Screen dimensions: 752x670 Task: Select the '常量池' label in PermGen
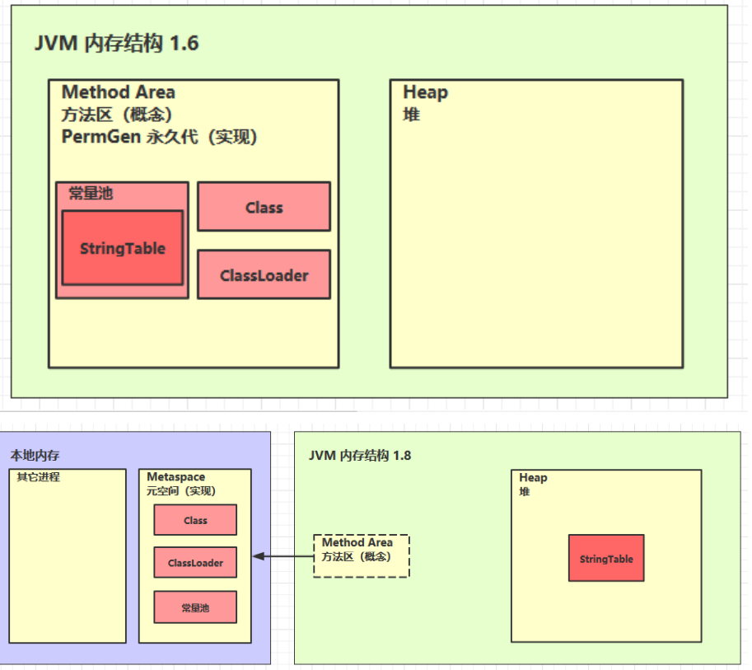click(91, 193)
